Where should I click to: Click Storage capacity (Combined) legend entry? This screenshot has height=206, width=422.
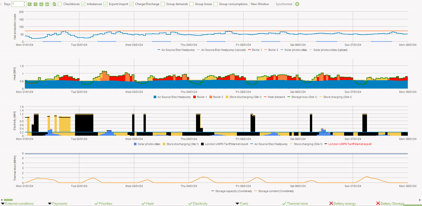point(232,191)
